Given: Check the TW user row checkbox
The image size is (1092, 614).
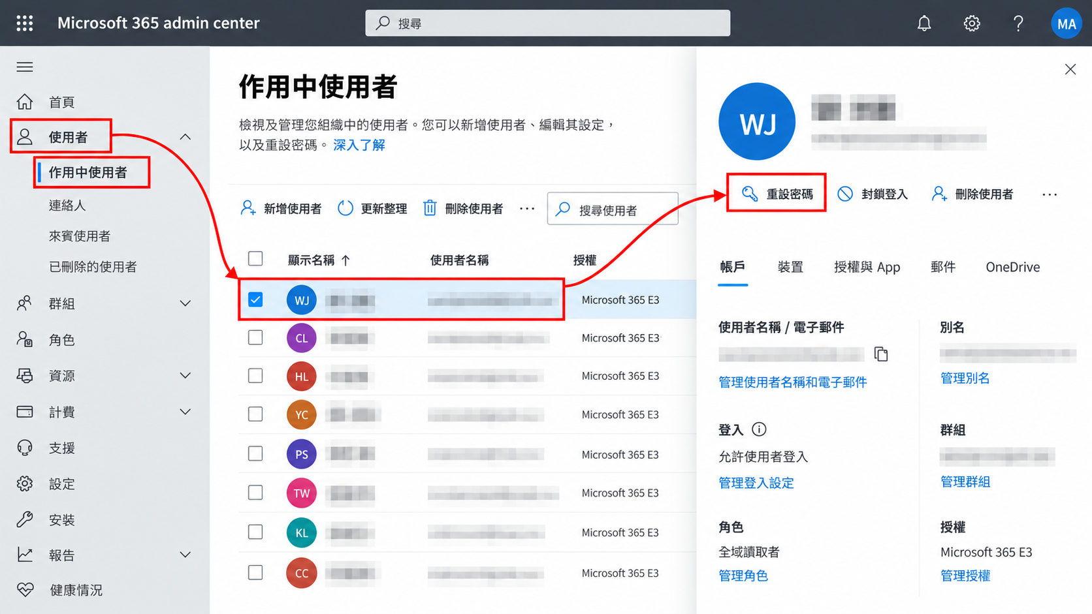Looking at the screenshot, I should point(255,492).
